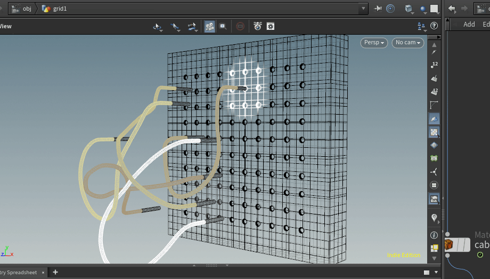Screen dimensions: 490x279
Task: Open the Persp viewport dropdown
Action: tap(374, 43)
